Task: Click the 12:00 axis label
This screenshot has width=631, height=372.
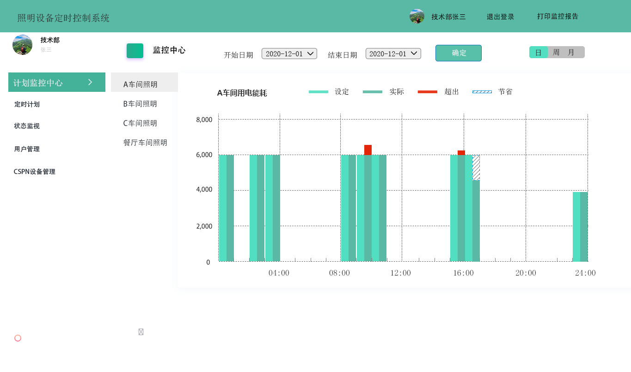Action: click(400, 273)
